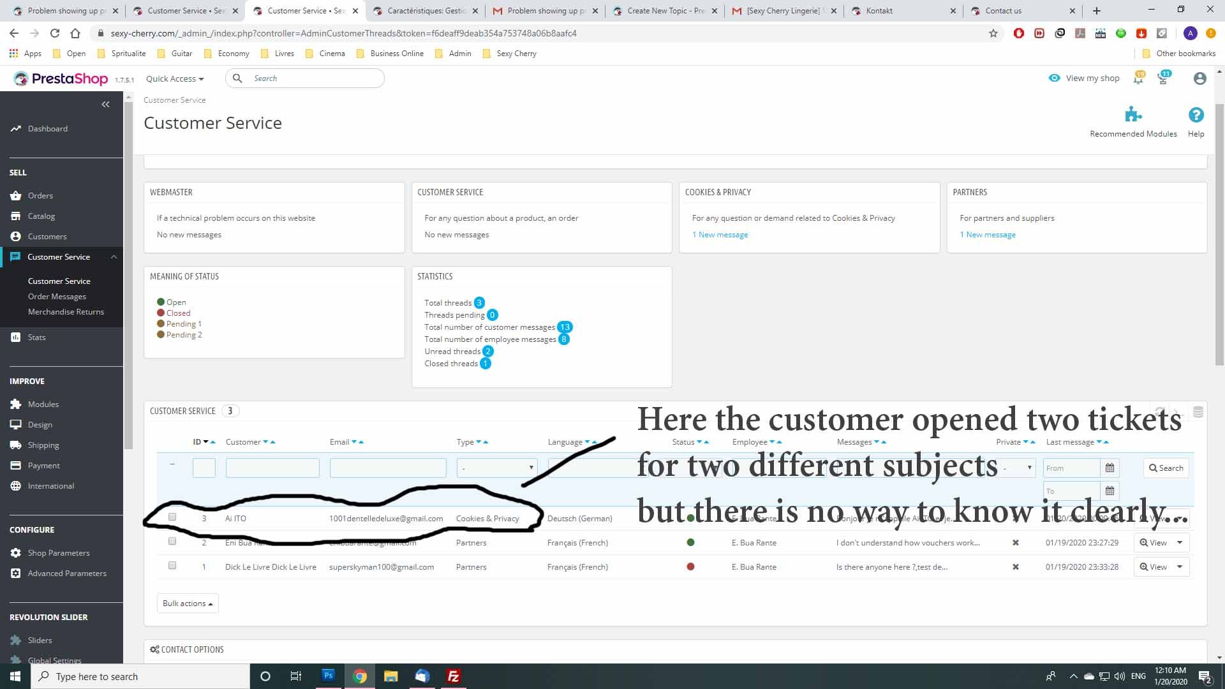Image resolution: width=1225 pixels, height=689 pixels.
Task: Collapse the sidebar with double-chevron icon
Action: pyautogui.click(x=106, y=104)
